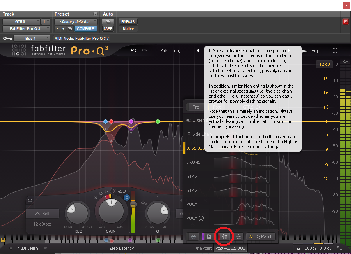Click the MIDI Learn button

(x=28, y=248)
